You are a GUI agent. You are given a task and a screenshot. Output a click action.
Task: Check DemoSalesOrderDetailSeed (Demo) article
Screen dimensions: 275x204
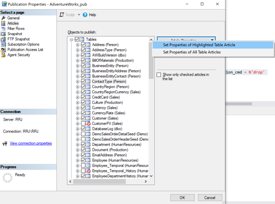(x=83, y=134)
